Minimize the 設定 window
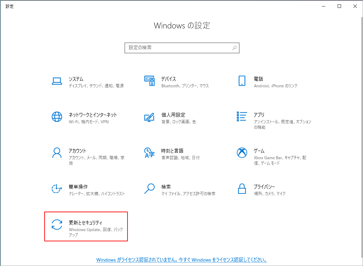Viewport: 363px width, 266px height. [324, 6]
